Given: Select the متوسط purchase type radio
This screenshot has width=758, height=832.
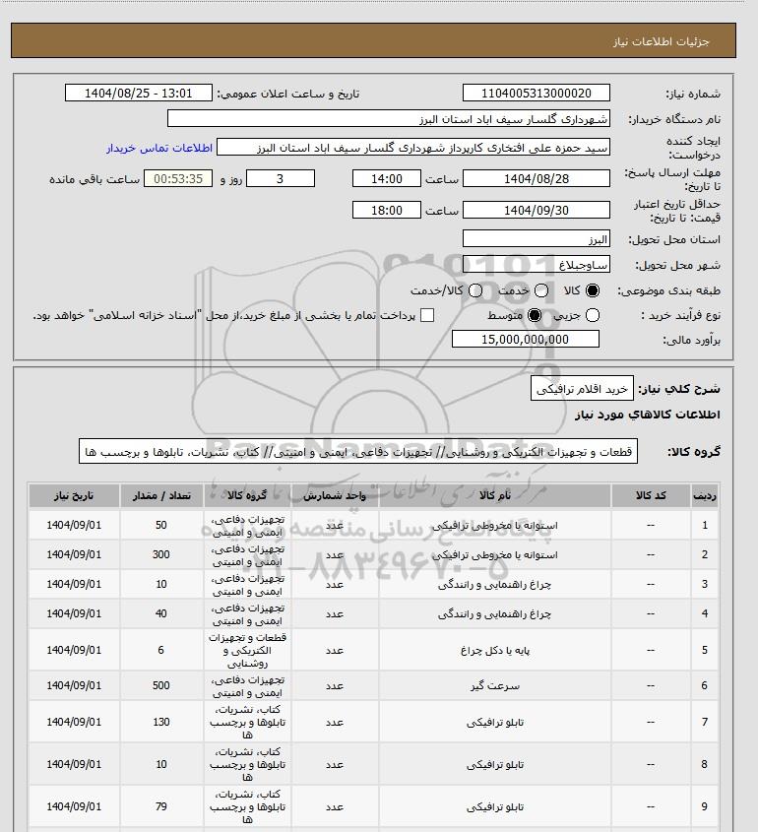Looking at the screenshot, I should point(535,315).
